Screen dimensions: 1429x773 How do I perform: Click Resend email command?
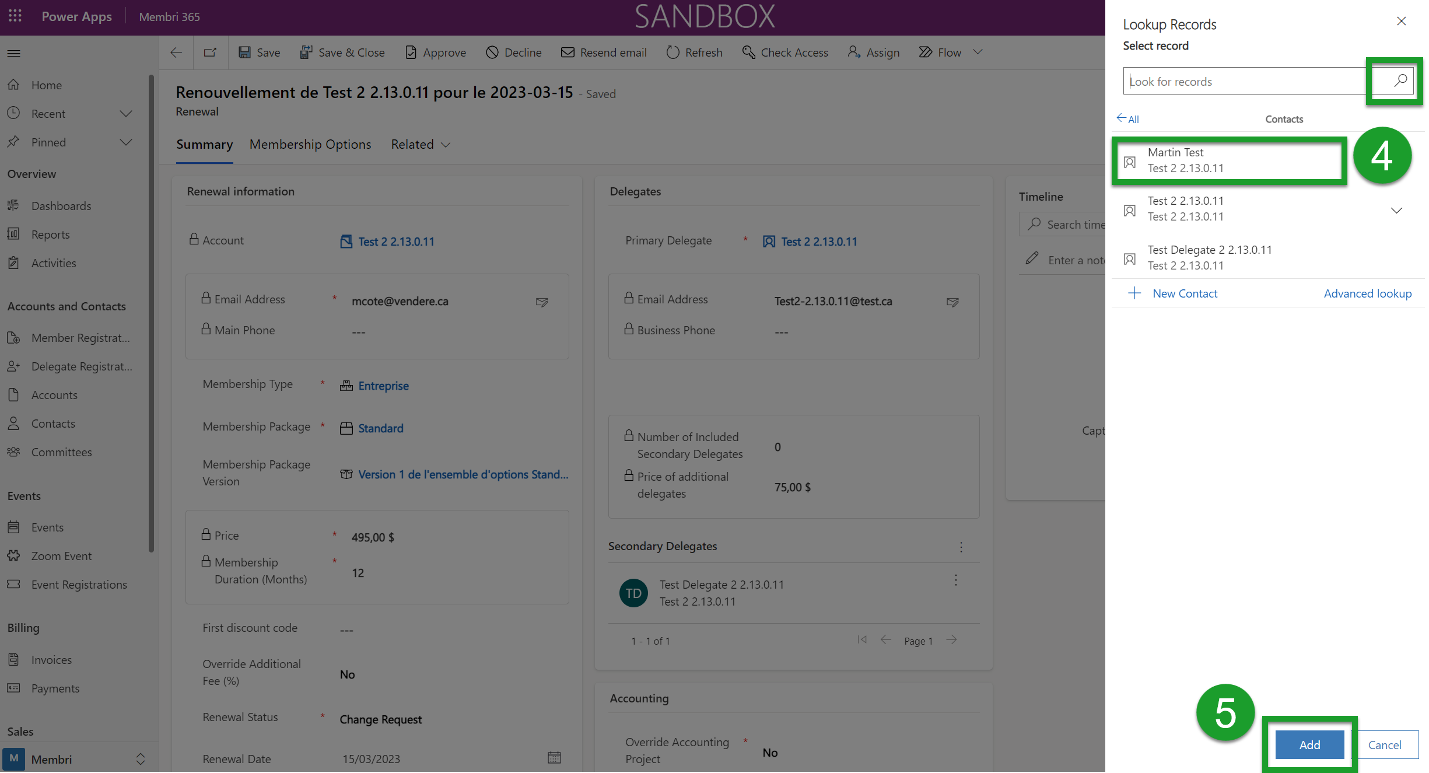(604, 53)
